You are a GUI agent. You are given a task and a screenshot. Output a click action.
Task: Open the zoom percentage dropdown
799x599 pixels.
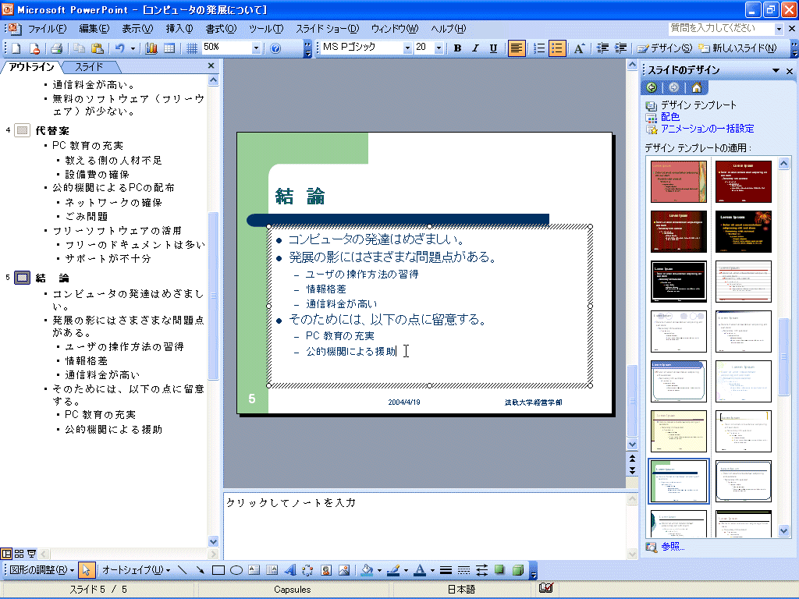pos(256,48)
